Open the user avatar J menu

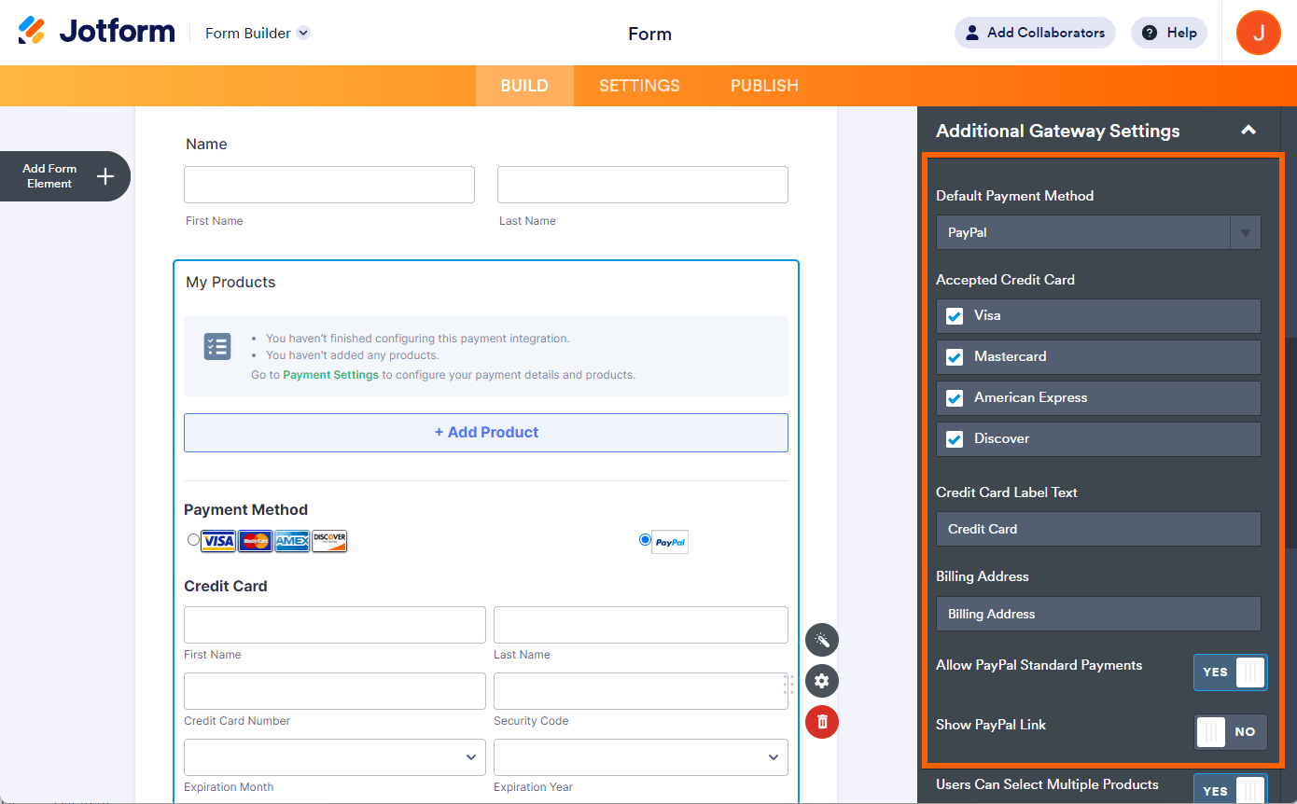point(1258,33)
